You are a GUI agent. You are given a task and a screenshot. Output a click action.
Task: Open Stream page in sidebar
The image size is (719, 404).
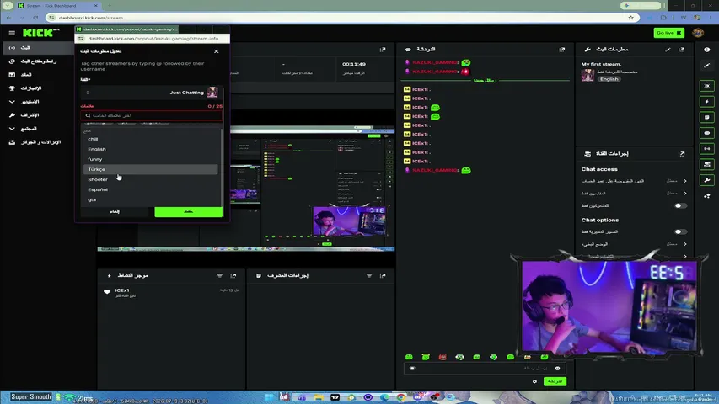[37, 48]
